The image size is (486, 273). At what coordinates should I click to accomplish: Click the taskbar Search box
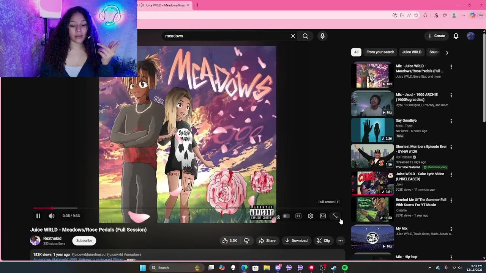tap(176, 268)
